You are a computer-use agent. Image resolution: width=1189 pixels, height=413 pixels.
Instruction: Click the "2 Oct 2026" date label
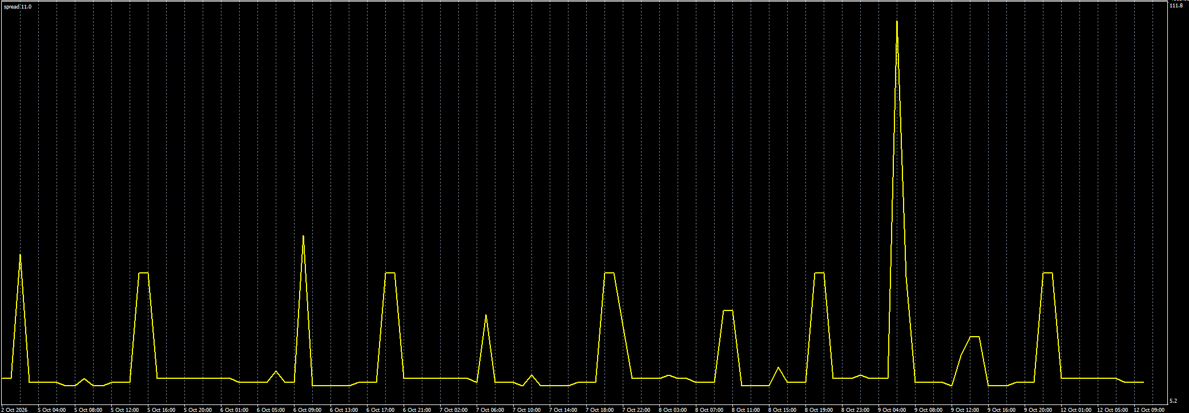pos(15,410)
